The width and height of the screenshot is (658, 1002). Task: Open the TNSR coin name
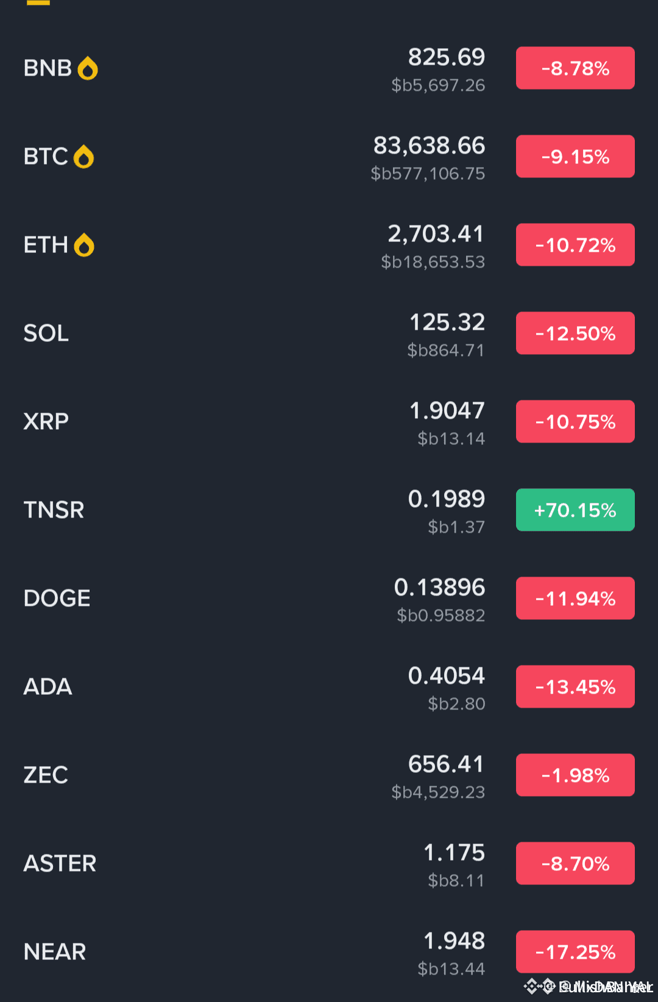point(54,510)
